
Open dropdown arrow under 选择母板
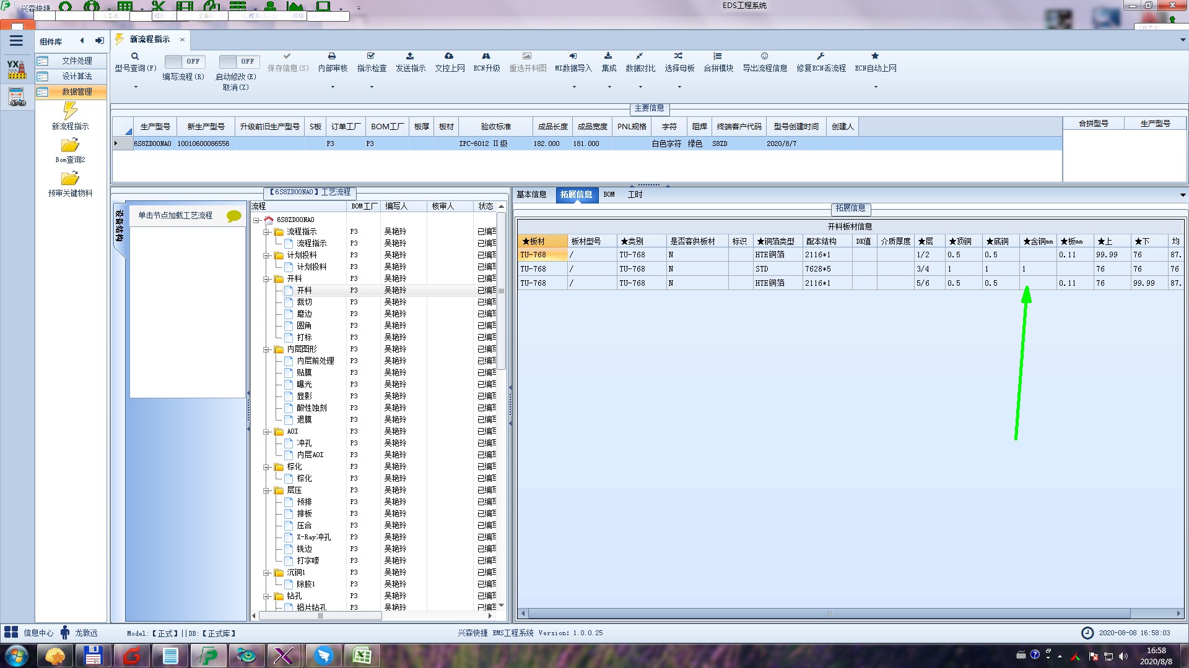click(x=679, y=87)
